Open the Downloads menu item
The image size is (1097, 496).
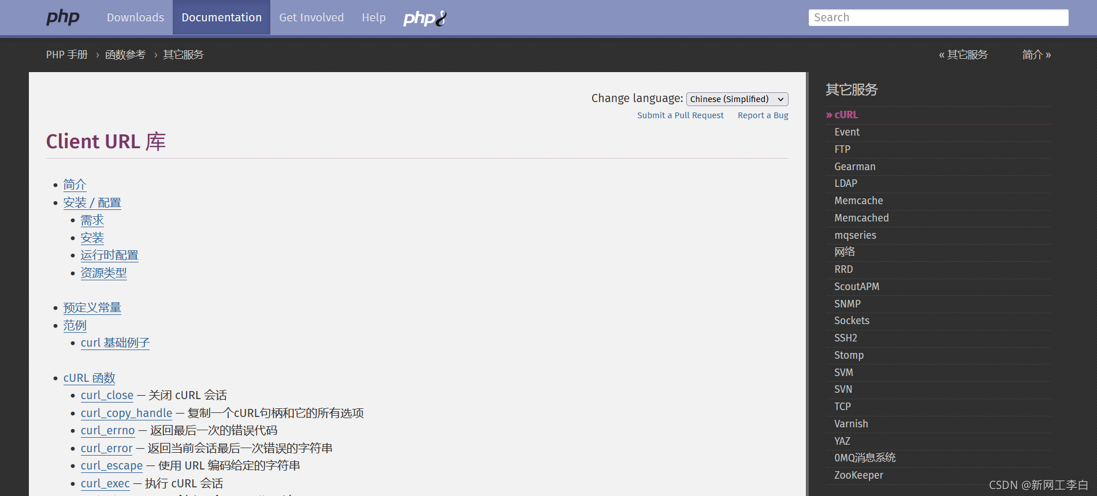click(135, 17)
